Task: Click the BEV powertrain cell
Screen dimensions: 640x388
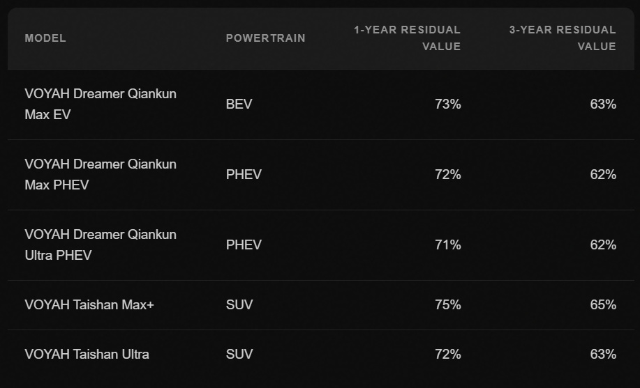Action: tap(239, 104)
